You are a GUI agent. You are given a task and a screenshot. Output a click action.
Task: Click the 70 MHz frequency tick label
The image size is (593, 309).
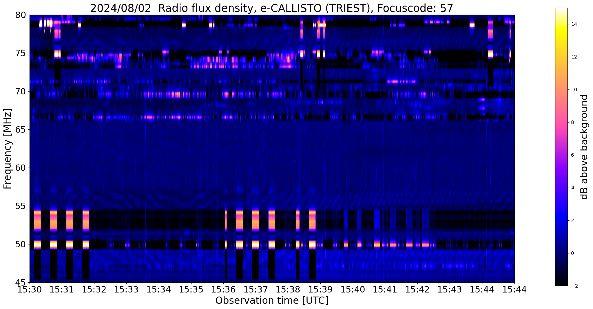click(21, 92)
